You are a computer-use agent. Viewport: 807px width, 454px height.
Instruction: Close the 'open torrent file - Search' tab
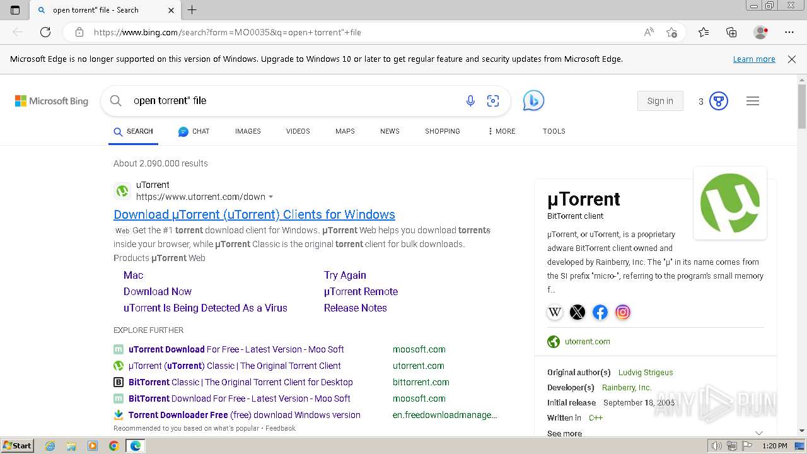[171, 10]
